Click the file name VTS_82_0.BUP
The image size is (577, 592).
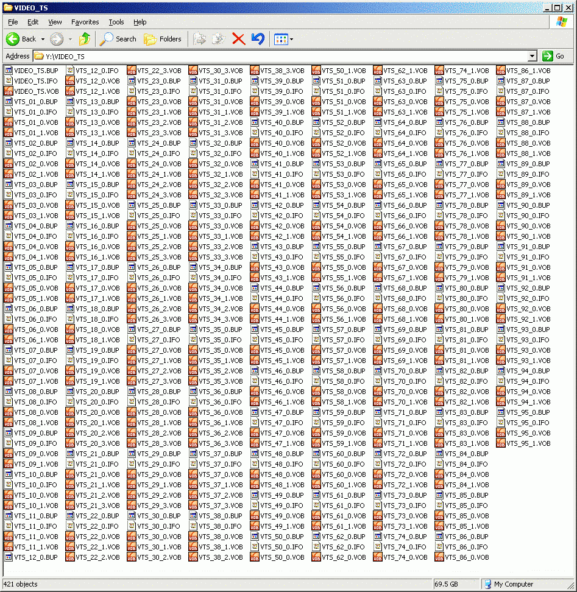click(467, 371)
